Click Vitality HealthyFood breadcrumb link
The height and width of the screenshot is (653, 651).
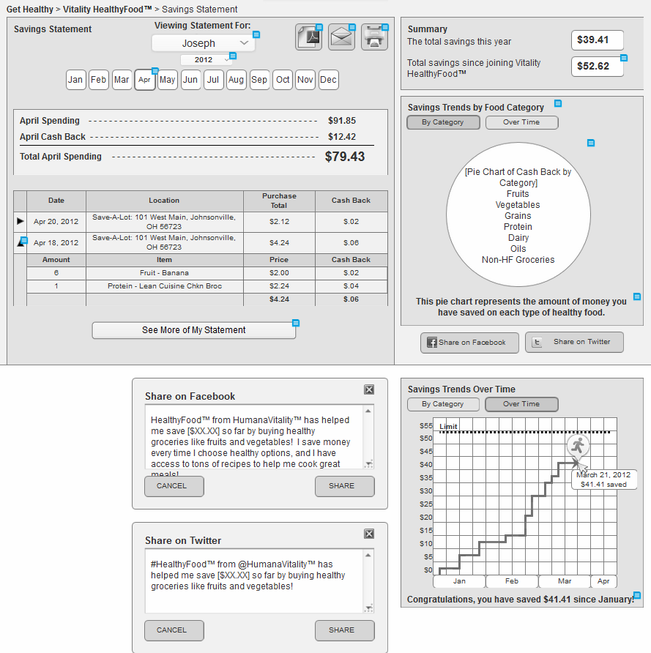click(x=108, y=10)
